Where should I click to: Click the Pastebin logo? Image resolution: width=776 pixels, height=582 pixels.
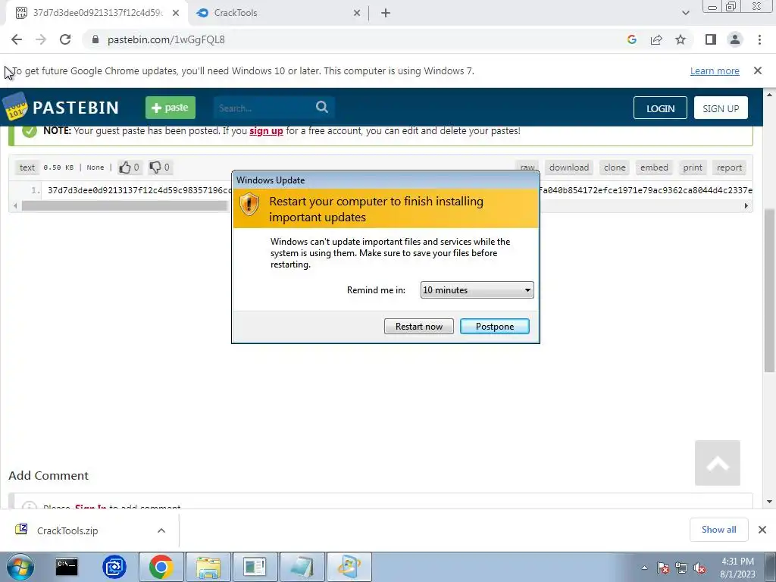pyautogui.click(x=61, y=108)
